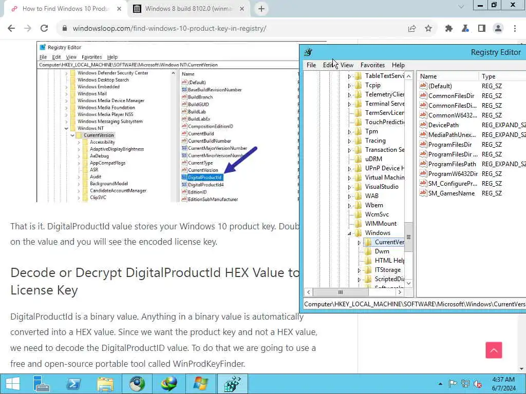Image resolution: width=526 pixels, height=394 pixels.
Task: Expand the VisualStudio registry key
Action: [x=349, y=187]
